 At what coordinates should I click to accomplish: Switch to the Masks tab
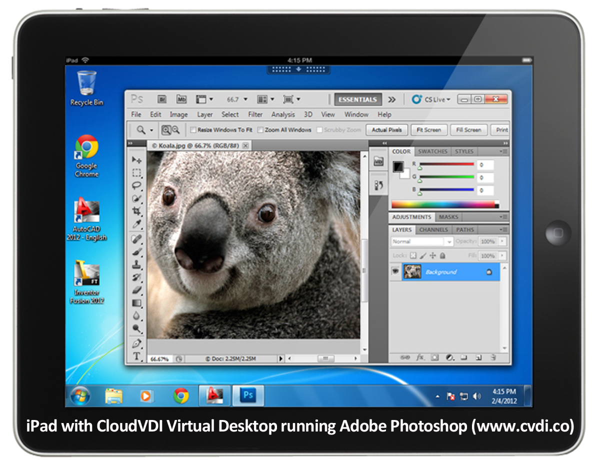(x=448, y=217)
